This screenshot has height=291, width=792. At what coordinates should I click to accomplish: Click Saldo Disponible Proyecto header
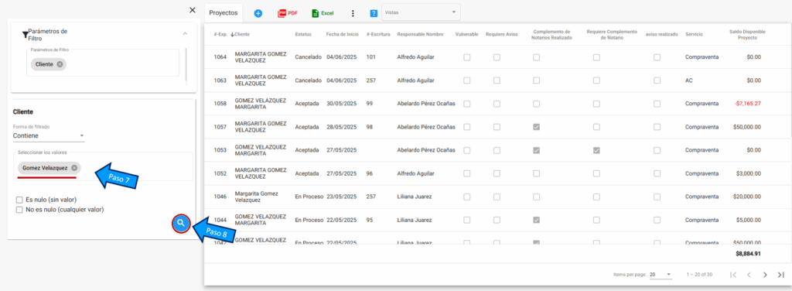point(747,34)
